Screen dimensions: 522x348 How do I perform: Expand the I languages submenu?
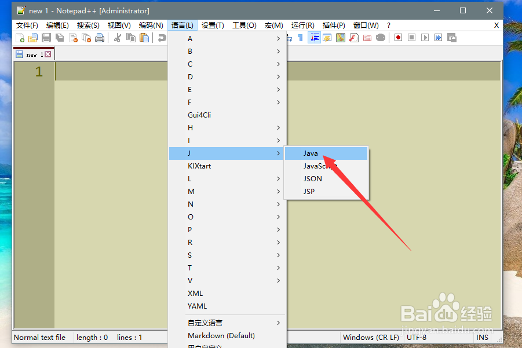227,140
